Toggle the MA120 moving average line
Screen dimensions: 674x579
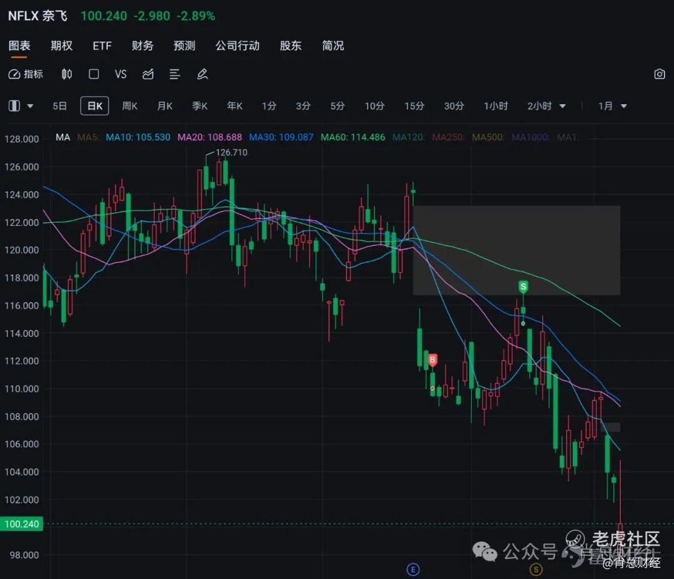408,137
